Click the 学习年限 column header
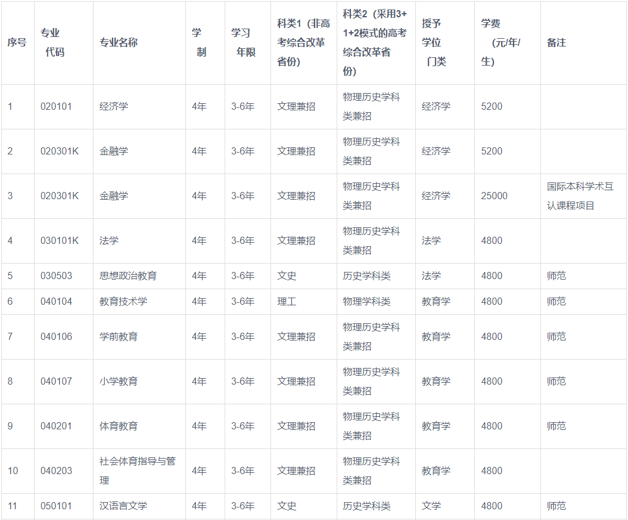 244,42
